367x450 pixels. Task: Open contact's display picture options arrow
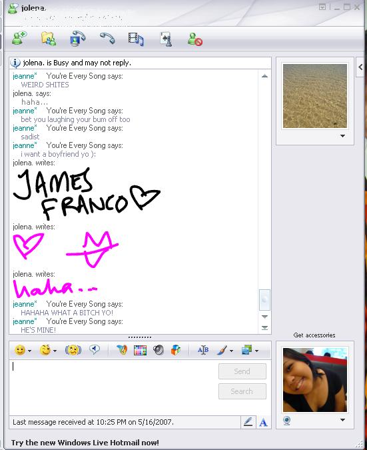(342, 136)
